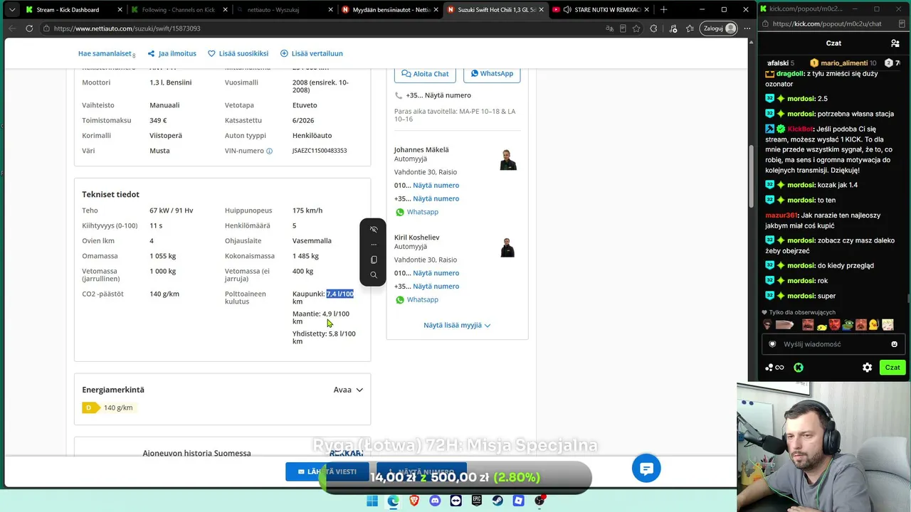Viewport: 911px width, 512px height.
Task: Expand Näytä lisää myyjiä sellers list
Action: click(x=457, y=325)
